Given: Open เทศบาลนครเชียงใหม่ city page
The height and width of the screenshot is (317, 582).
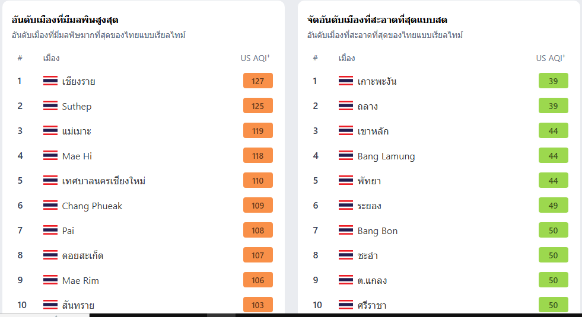Looking at the screenshot, I should click(104, 181).
